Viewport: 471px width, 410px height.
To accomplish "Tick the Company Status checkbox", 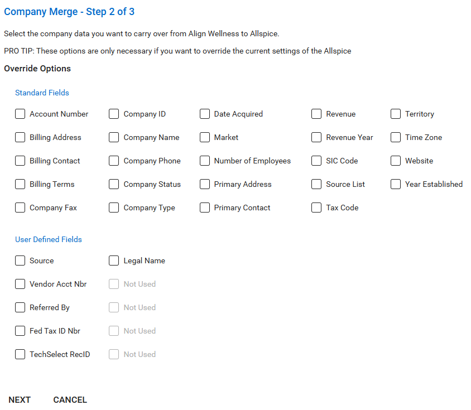I will point(114,184).
